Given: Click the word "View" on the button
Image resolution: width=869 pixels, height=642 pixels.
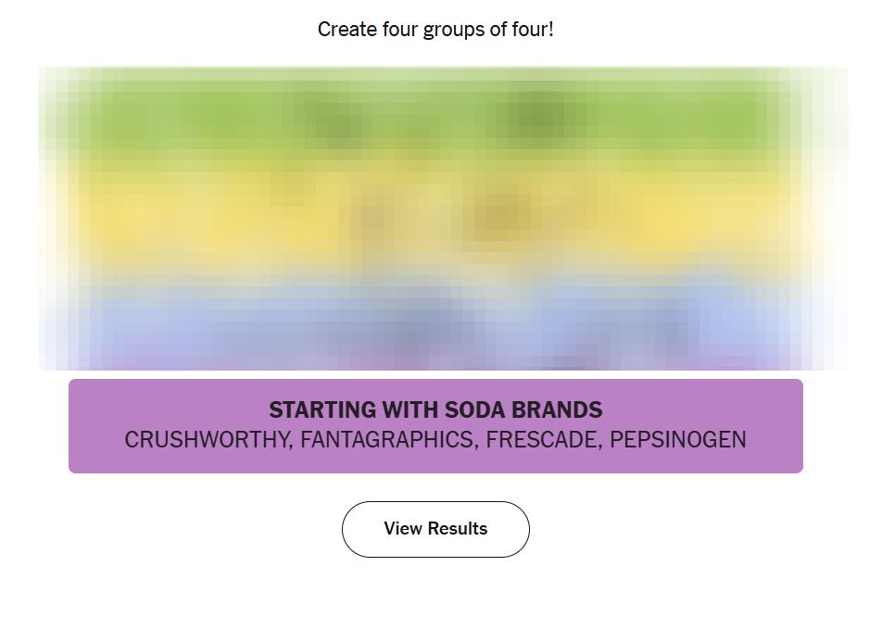Looking at the screenshot, I should (x=401, y=529).
